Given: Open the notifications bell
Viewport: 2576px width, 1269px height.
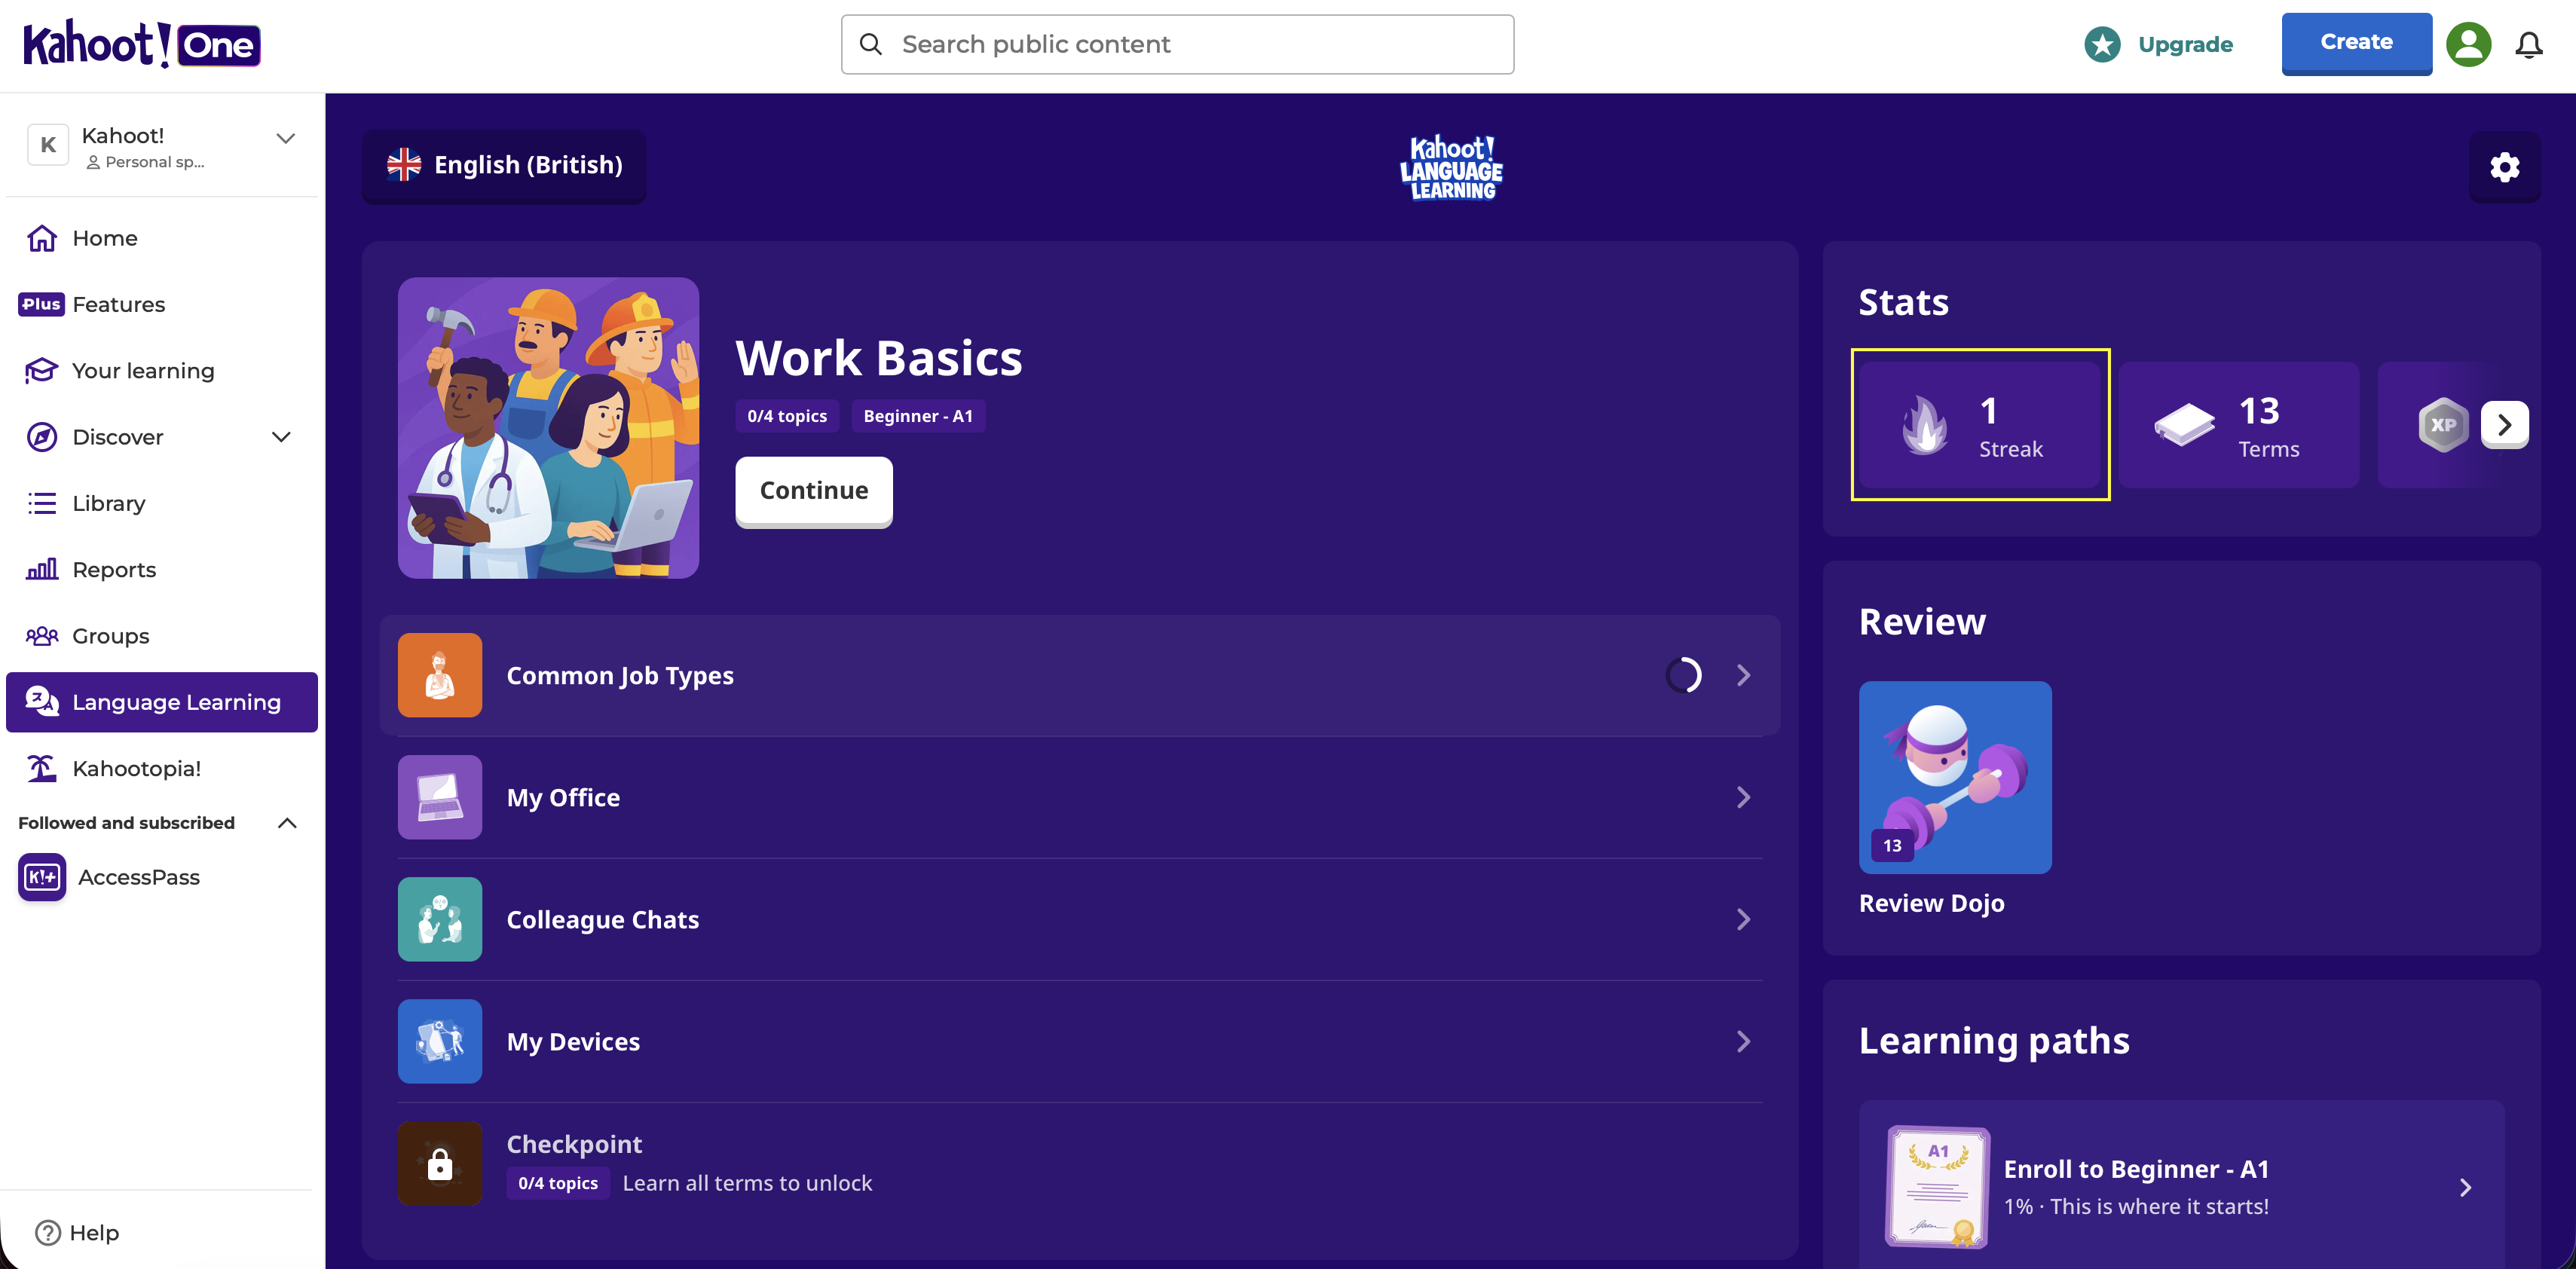Looking at the screenshot, I should pos(2529,44).
